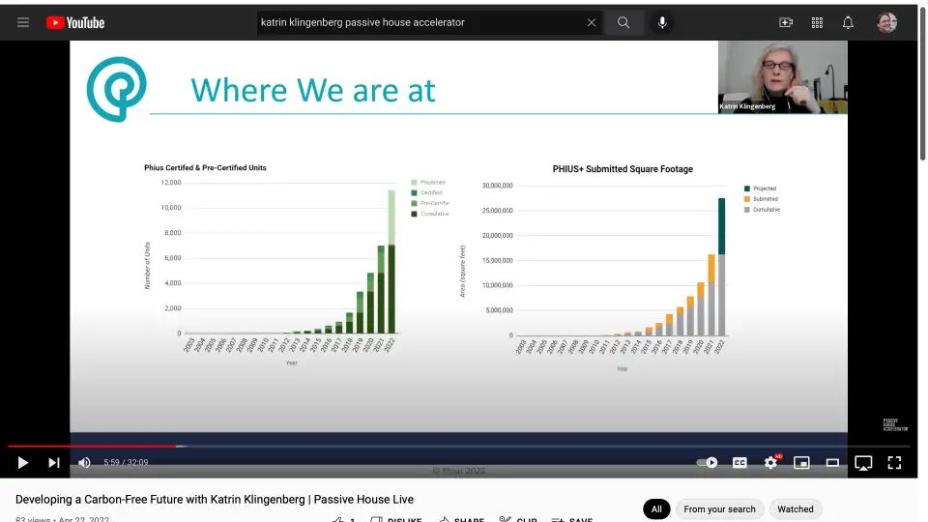
Task: Open the YouTube apps grid
Action: (817, 22)
